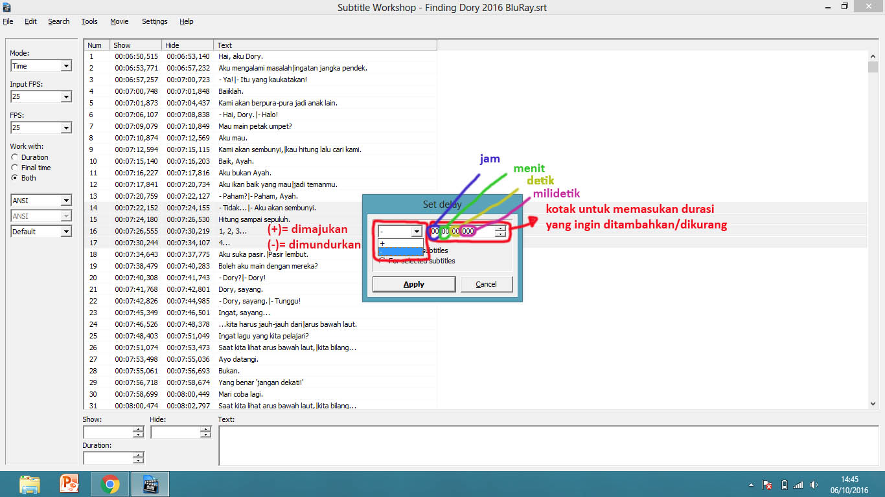Open the Search menu

pos(58,21)
